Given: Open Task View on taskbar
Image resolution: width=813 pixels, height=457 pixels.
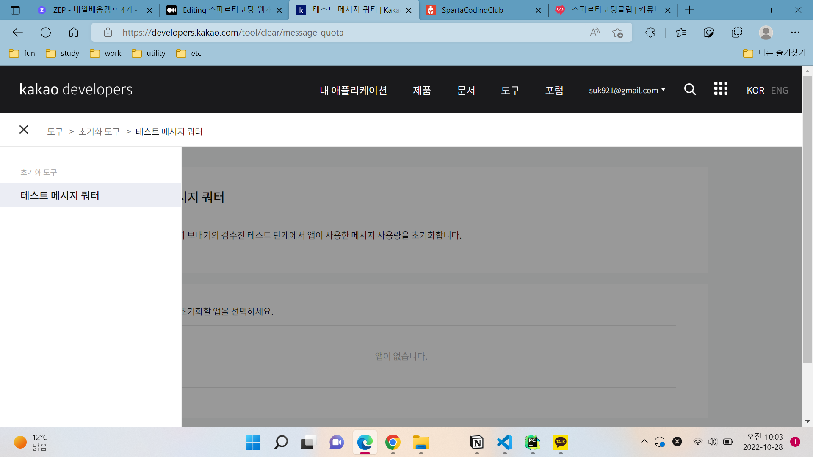Looking at the screenshot, I should point(309,443).
